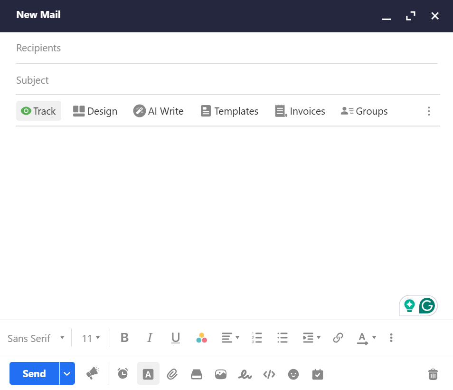The height and width of the screenshot is (390, 453).
Task: Click the alarm clock reminder icon
Action: pyautogui.click(x=123, y=373)
